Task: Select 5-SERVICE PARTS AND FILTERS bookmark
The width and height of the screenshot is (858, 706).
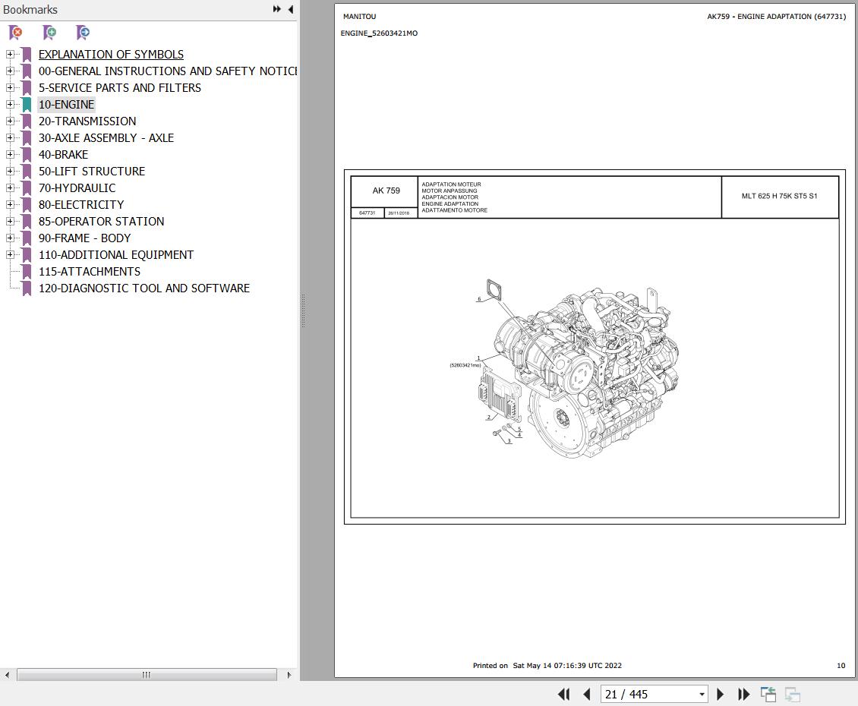Action: (120, 87)
